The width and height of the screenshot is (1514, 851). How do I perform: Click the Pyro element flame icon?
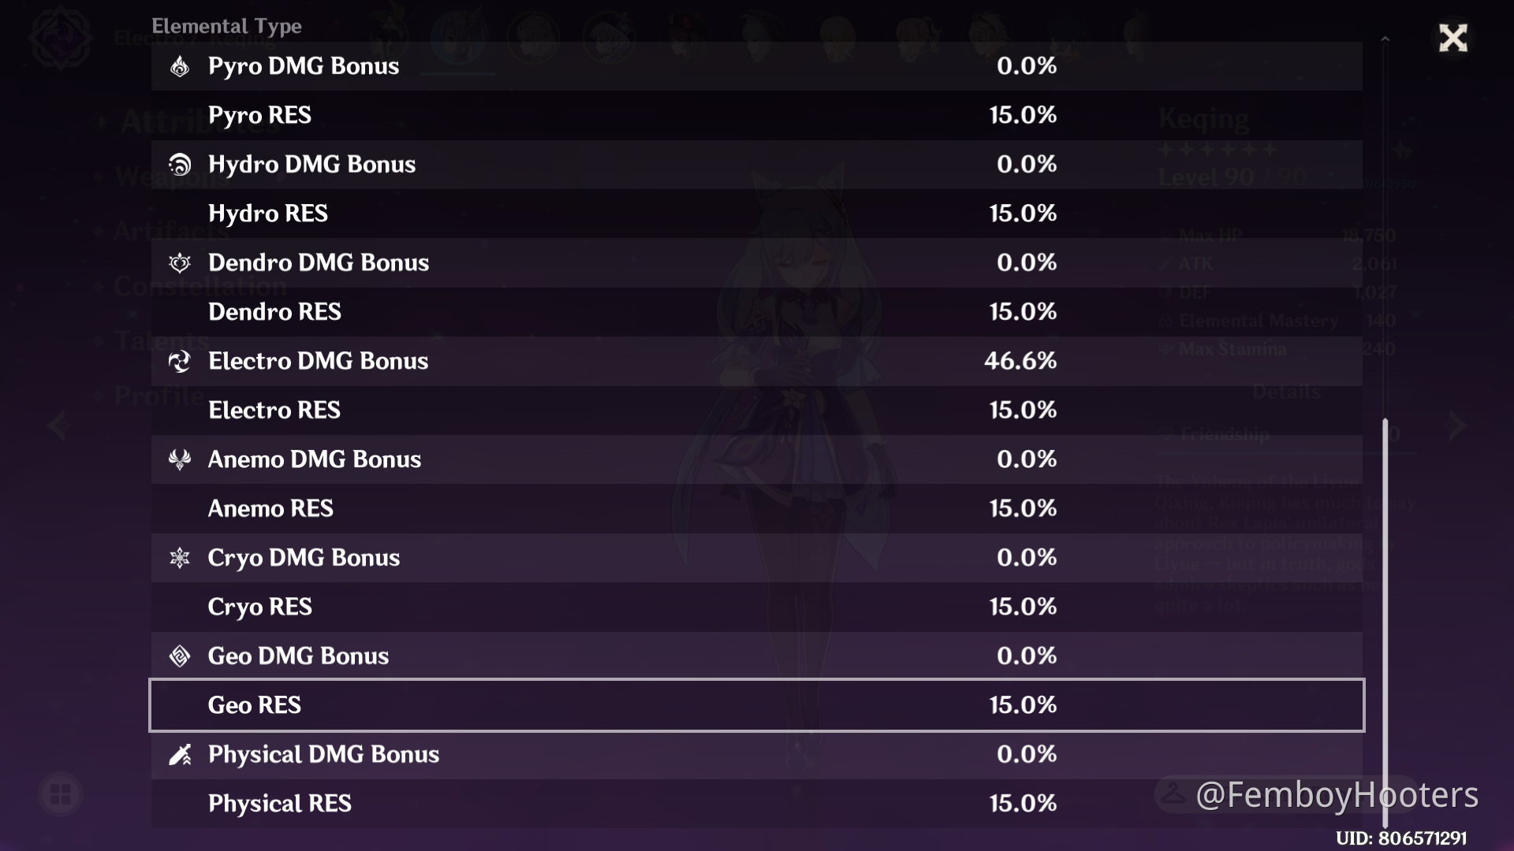click(x=180, y=66)
